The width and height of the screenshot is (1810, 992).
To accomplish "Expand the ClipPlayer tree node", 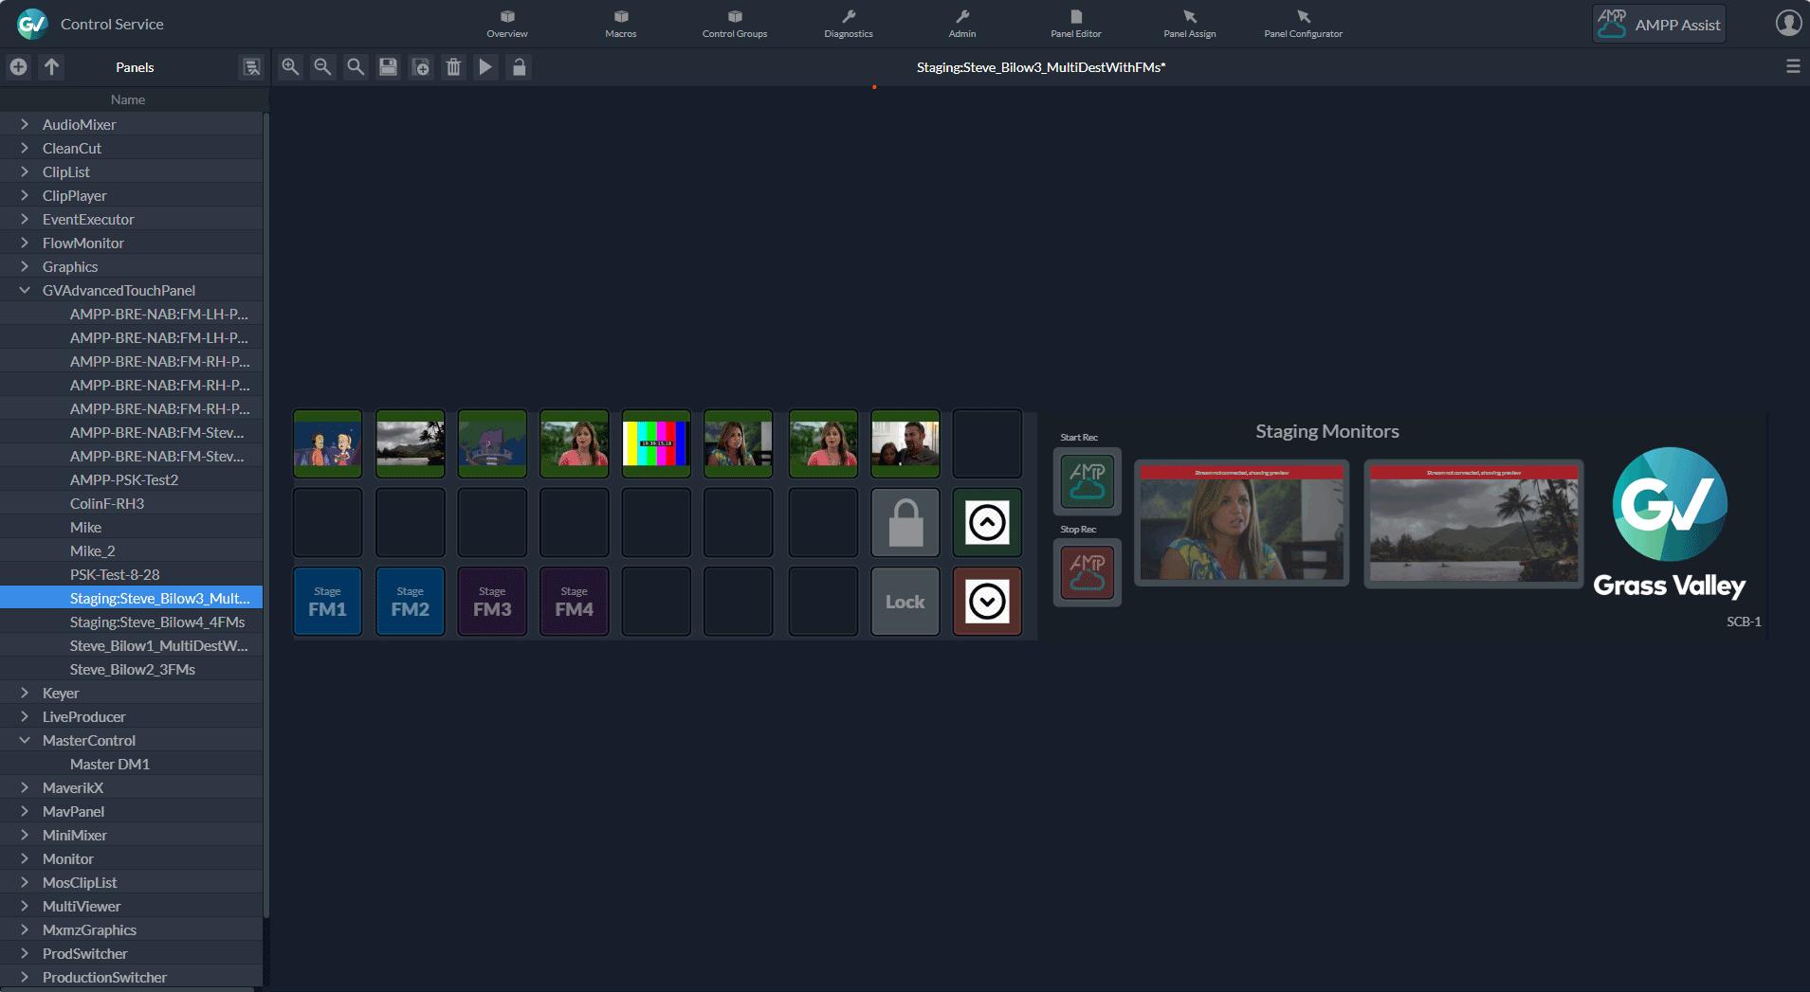I will [x=25, y=195].
